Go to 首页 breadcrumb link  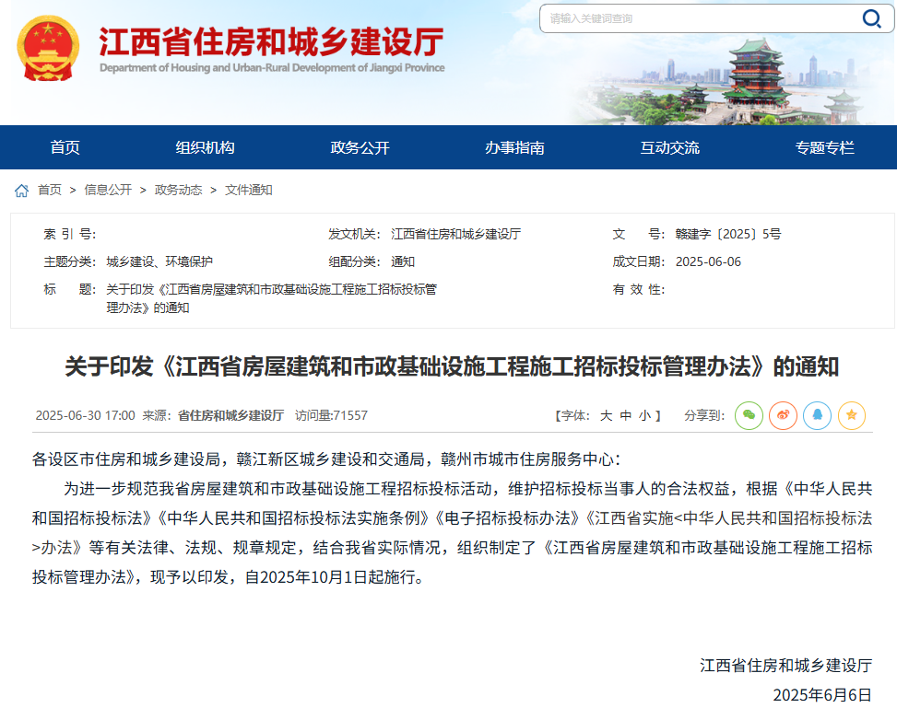coord(50,190)
